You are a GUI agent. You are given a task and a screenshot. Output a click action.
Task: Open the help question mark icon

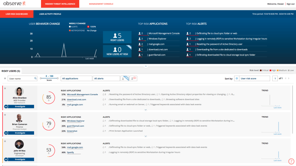tap(291, 161)
